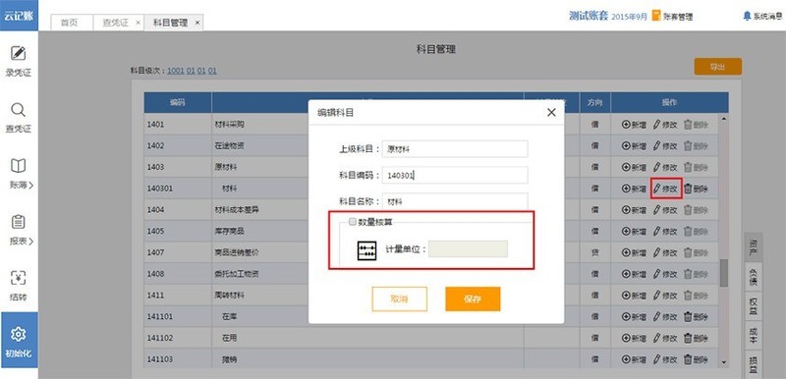
Task: Open the 录凭证 voucher entry sidebar icon
Action: 18,61
